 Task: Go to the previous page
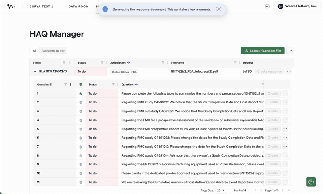click(x=261, y=190)
